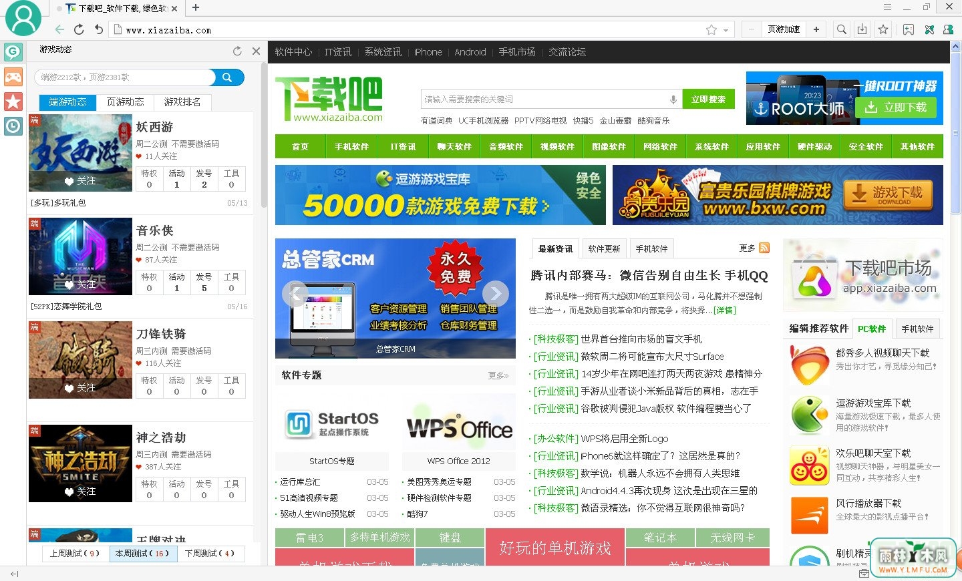Image resolution: width=962 pixels, height=581 pixels.
Task: Go back with the back arrow
Action: pyautogui.click(x=59, y=29)
